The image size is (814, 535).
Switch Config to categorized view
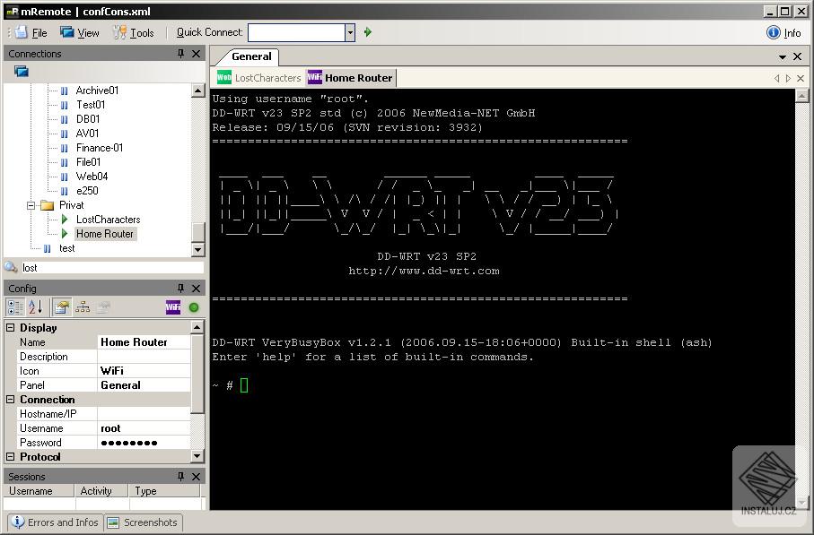point(15,307)
